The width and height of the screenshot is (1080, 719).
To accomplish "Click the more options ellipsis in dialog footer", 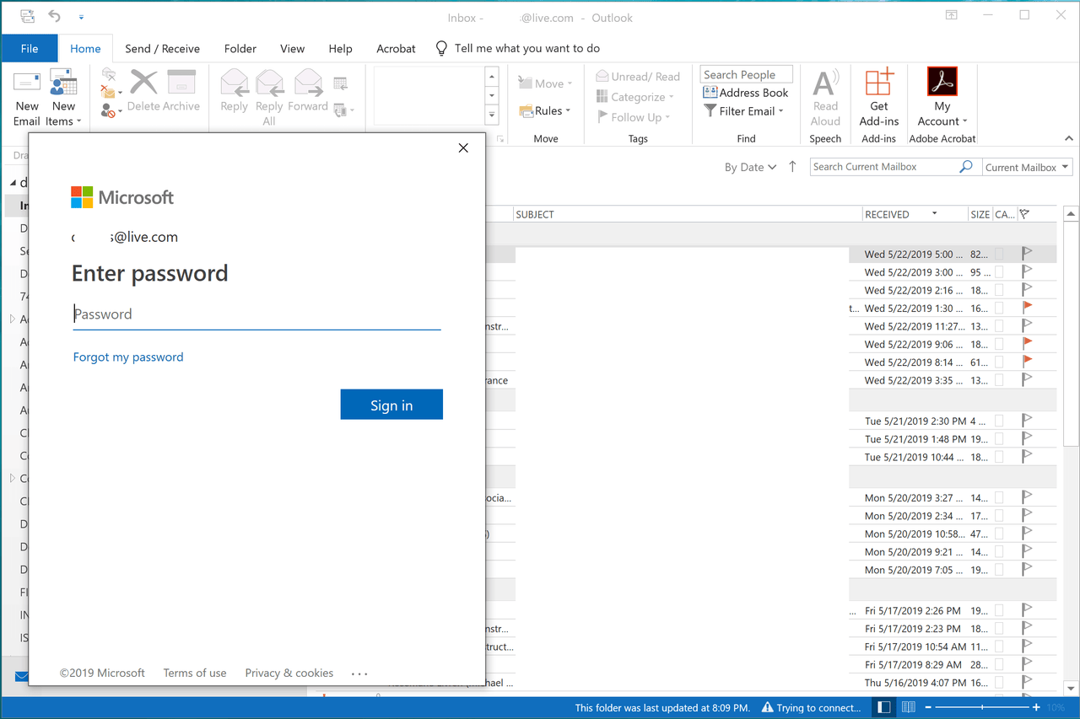I will [359, 673].
